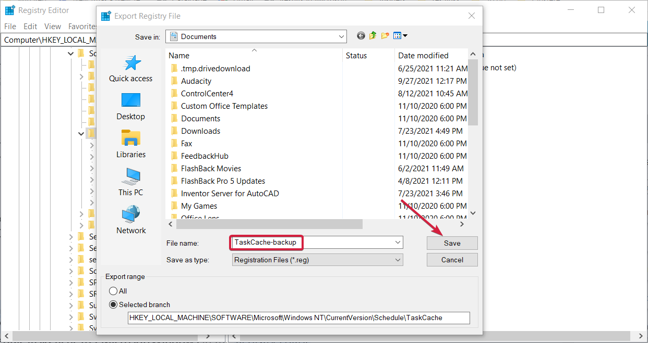This screenshot has height=343, width=648.
Task: Open the Save in location dropdown
Action: pos(342,36)
